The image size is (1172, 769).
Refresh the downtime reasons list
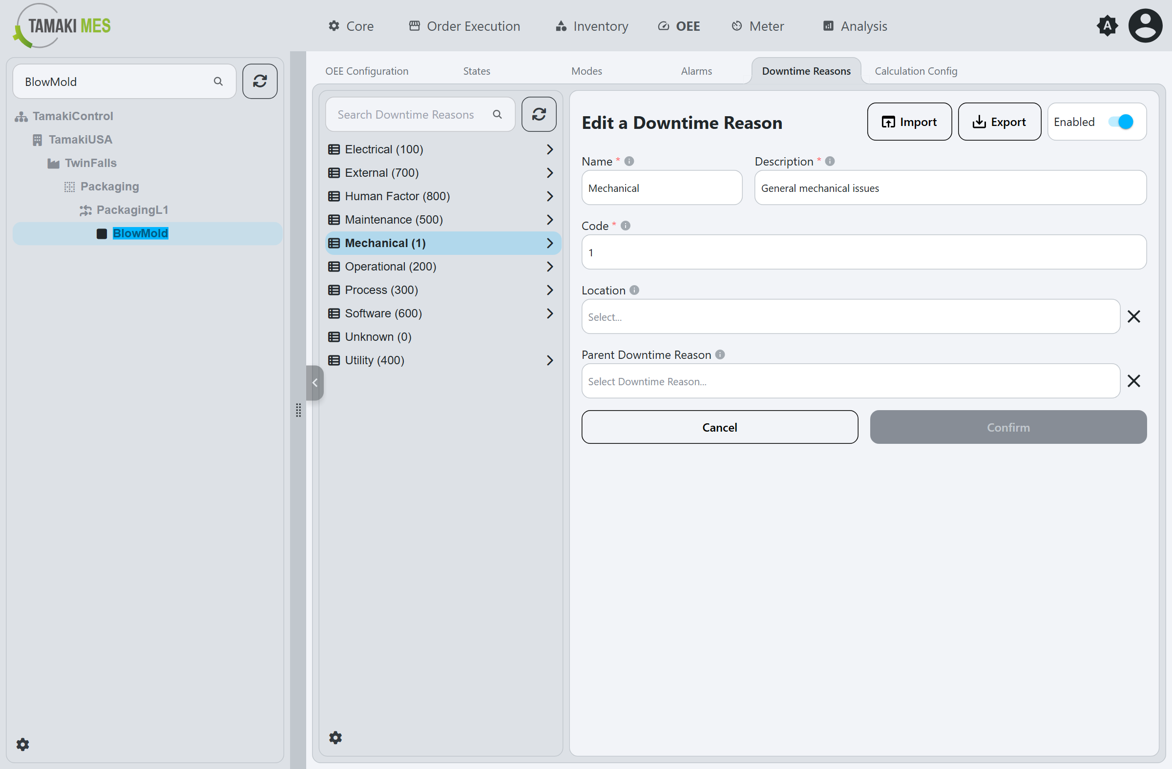539,114
